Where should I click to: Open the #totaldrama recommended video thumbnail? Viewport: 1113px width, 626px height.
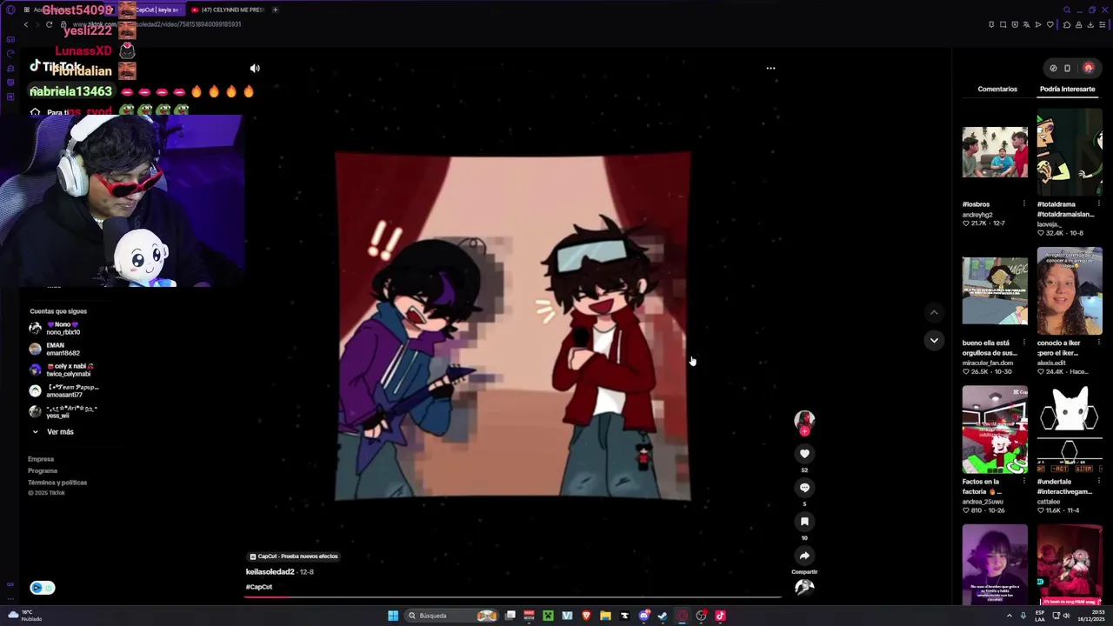pos(1070,152)
